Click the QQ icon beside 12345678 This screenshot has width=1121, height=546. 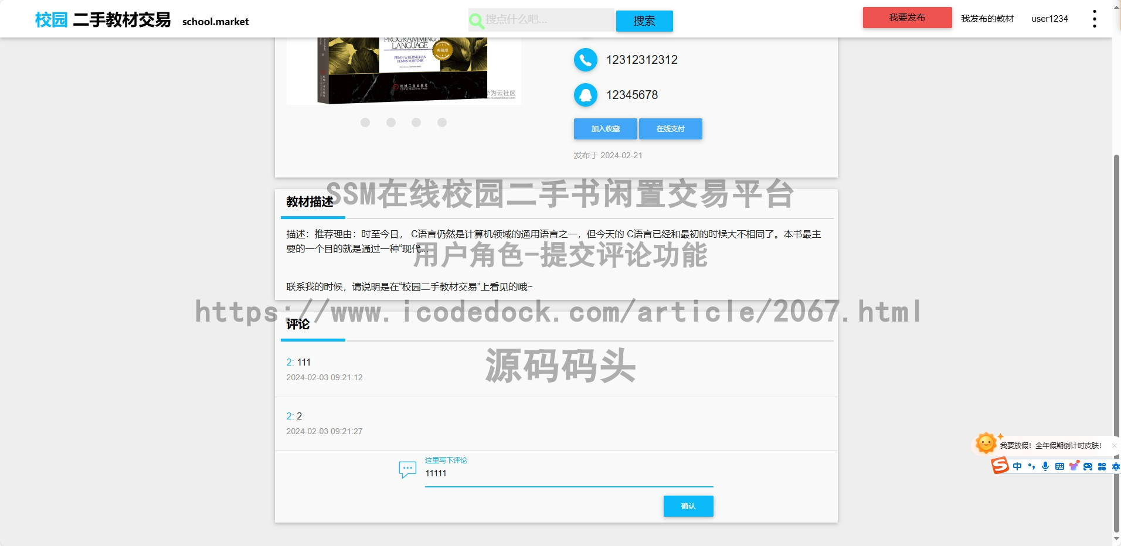[x=585, y=95]
